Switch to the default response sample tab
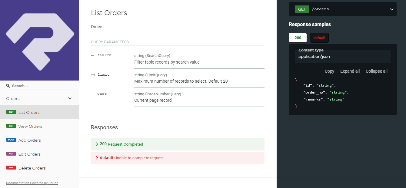 tap(319, 38)
